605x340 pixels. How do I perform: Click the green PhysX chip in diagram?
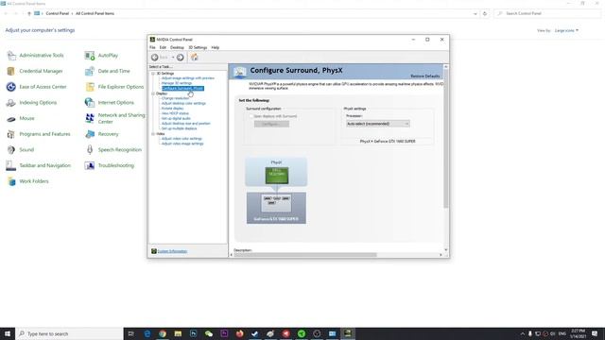click(x=277, y=176)
